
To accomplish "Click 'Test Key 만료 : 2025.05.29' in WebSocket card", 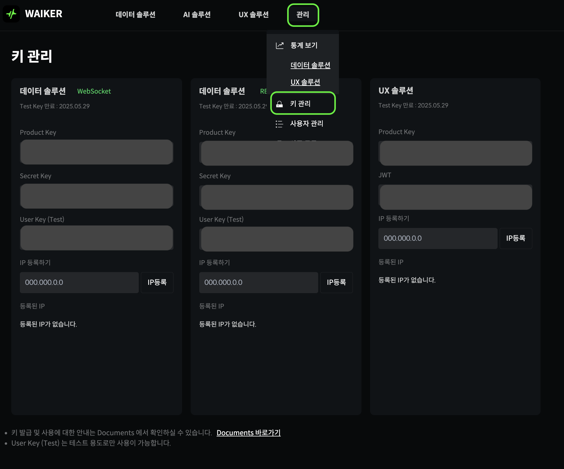I will click(x=55, y=106).
